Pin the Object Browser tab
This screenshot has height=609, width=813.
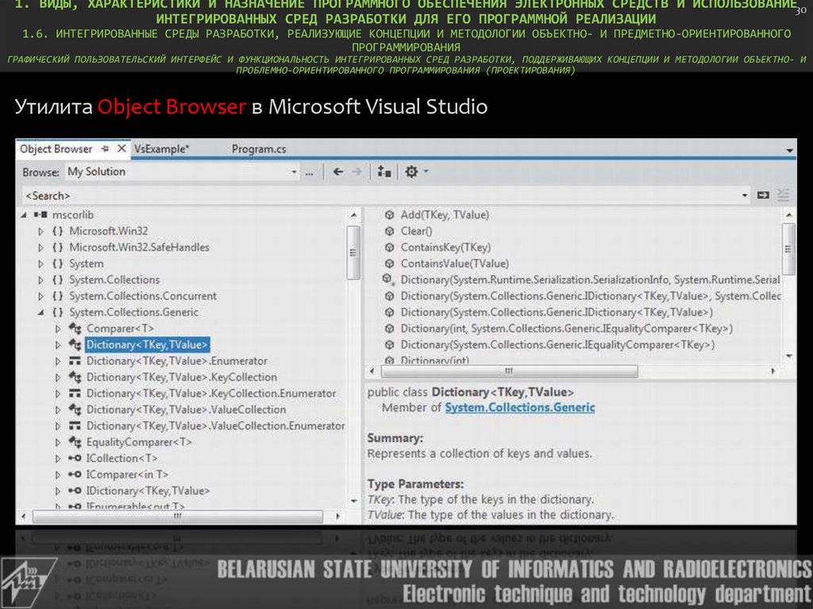[x=106, y=148]
